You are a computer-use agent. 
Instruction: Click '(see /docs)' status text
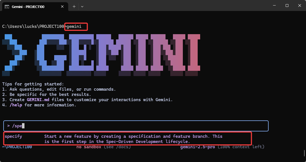(117, 147)
